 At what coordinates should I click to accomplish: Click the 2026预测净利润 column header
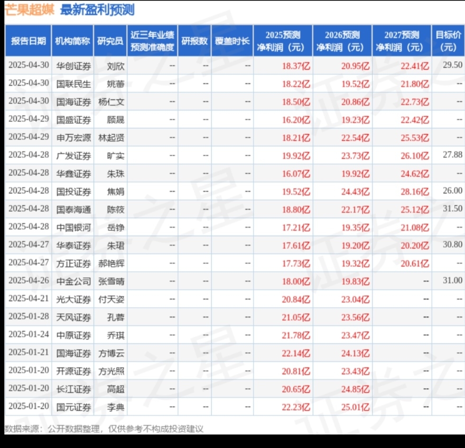342,41
